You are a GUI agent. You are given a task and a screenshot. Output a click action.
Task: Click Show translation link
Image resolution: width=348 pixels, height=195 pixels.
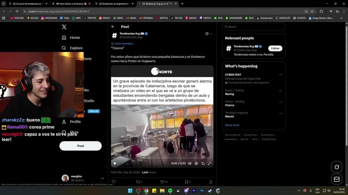(124, 44)
